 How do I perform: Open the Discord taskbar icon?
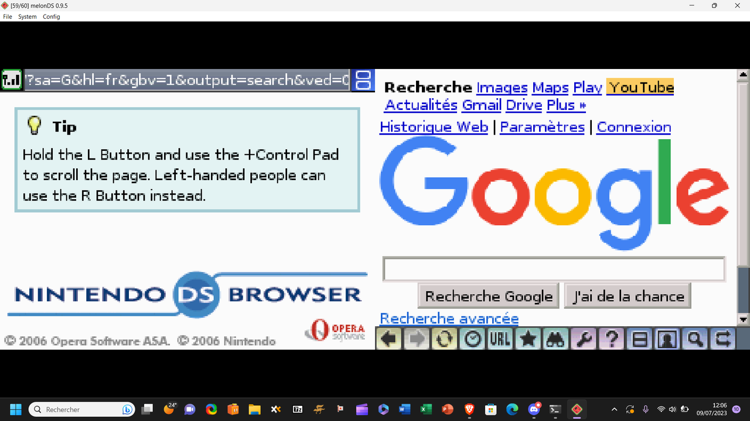point(534,409)
